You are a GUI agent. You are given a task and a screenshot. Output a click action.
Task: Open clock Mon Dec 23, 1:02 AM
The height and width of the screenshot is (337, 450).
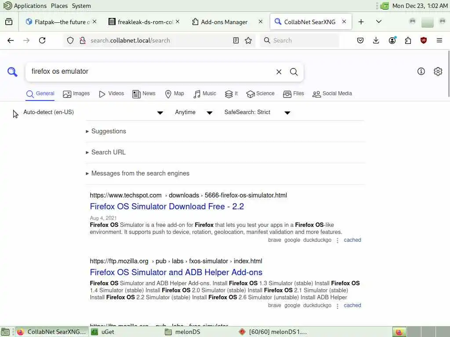(x=420, y=6)
